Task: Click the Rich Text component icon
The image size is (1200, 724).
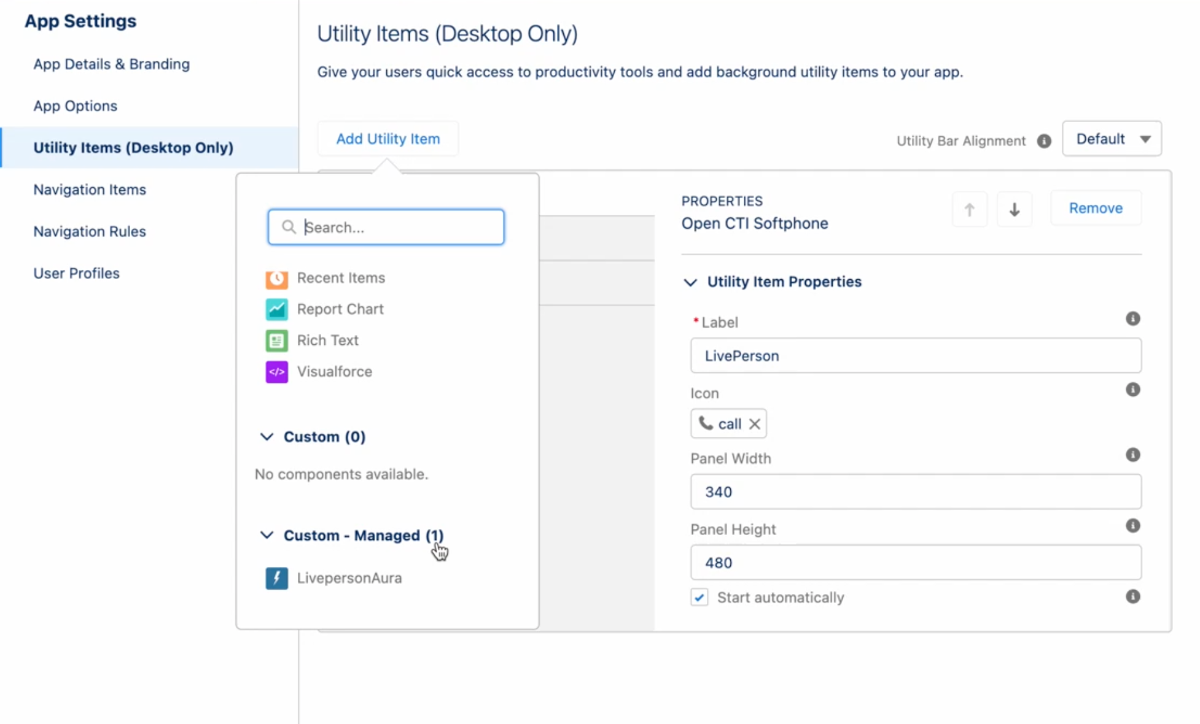Action: (276, 341)
